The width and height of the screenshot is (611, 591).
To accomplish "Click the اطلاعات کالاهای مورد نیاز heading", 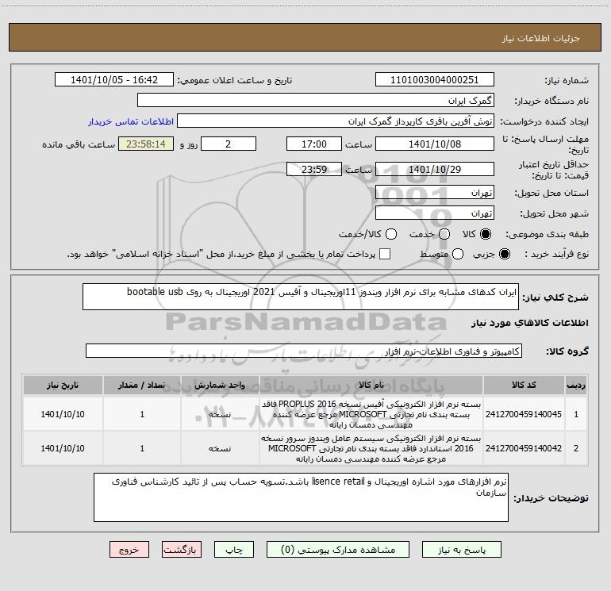I will click(x=530, y=323).
